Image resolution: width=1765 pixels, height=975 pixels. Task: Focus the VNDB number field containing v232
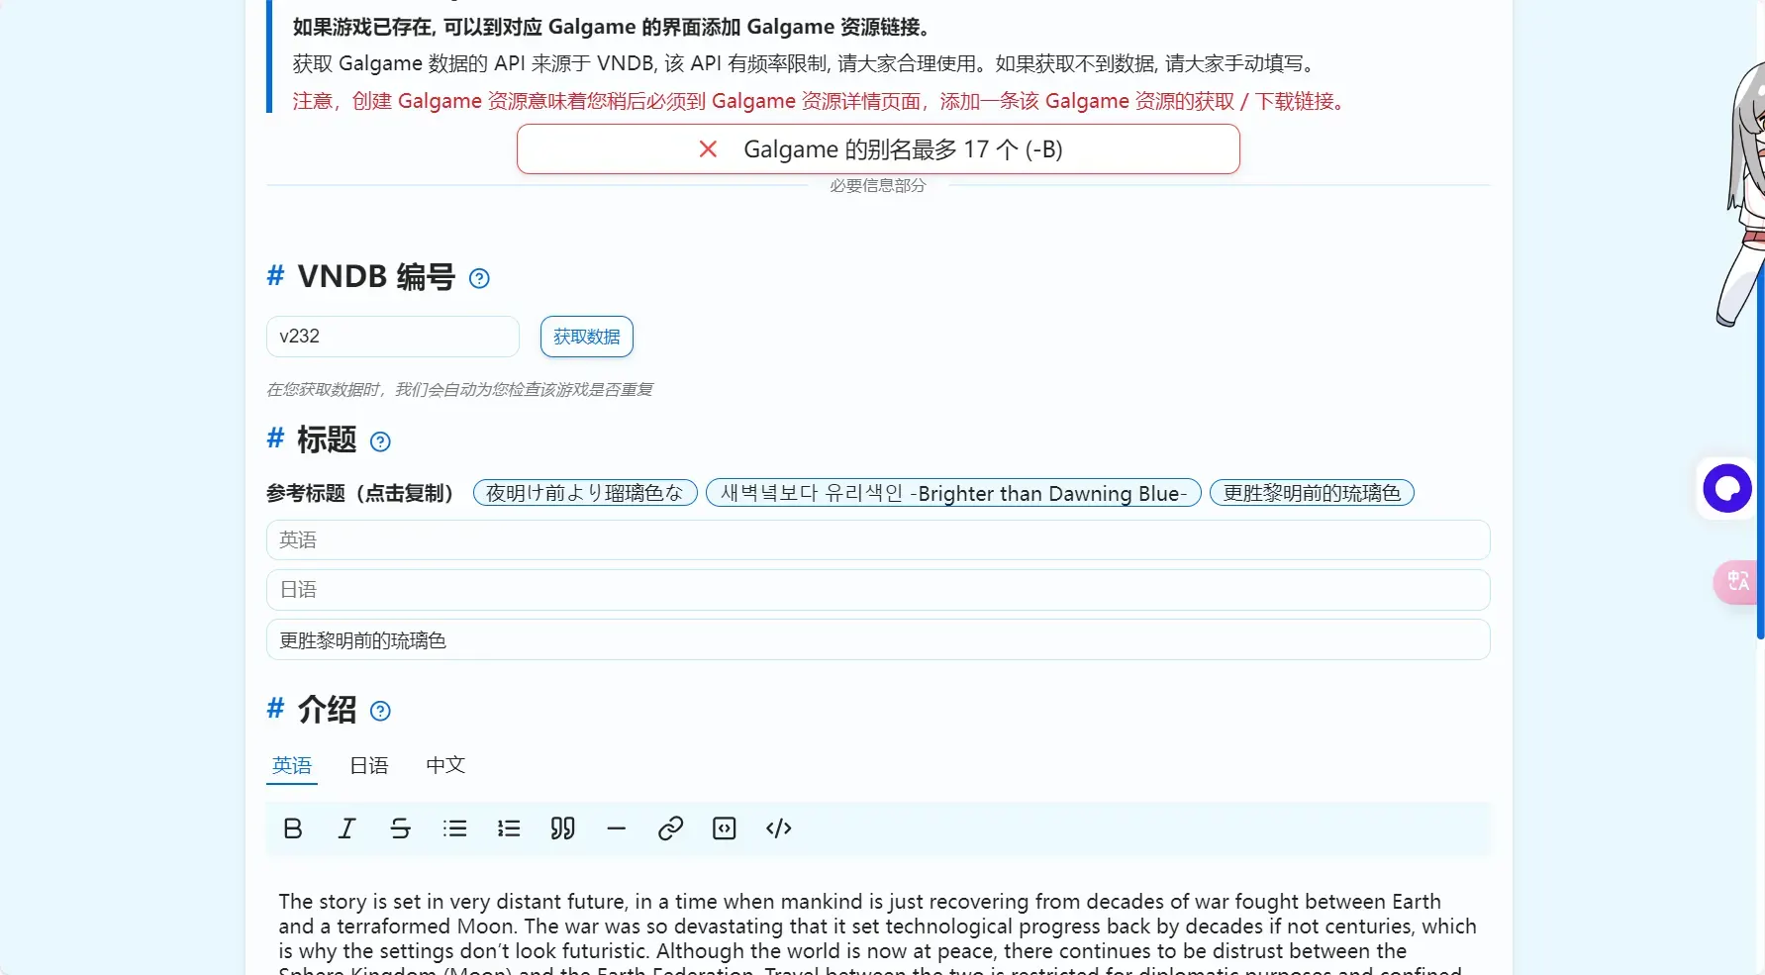(393, 337)
